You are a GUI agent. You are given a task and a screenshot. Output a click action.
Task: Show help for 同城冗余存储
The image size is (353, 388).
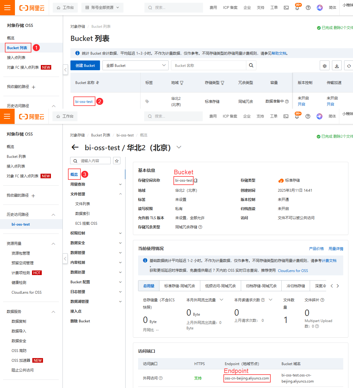click(200, 227)
